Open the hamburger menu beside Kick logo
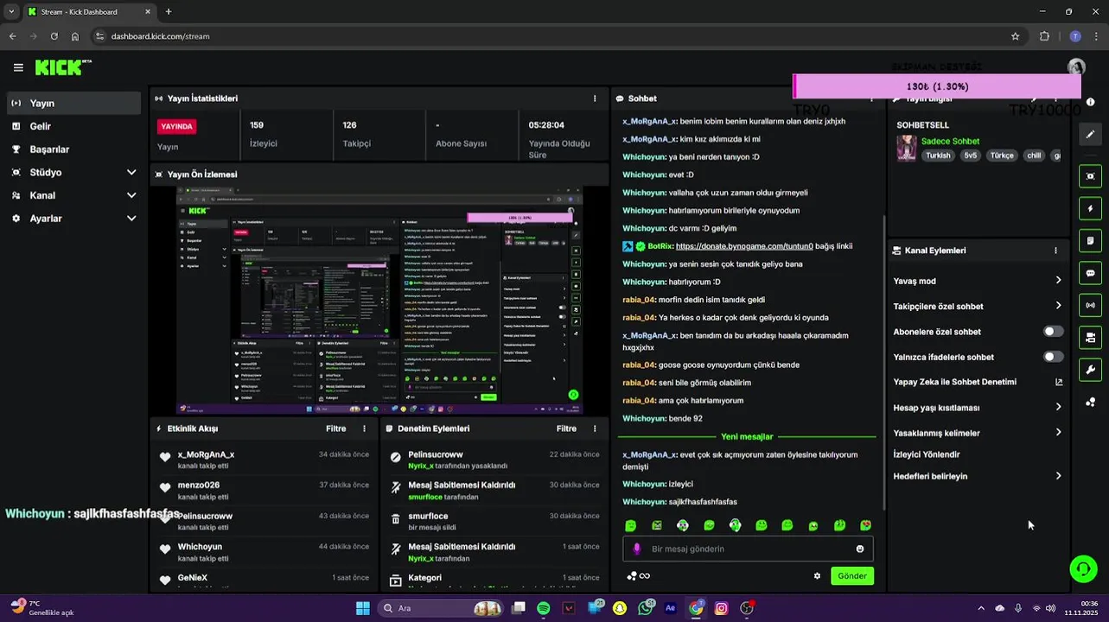The image size is (1109, 622). [x=18, y=67]
